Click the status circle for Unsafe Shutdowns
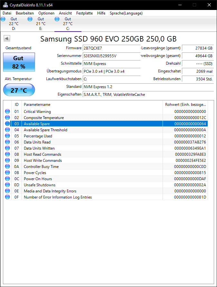 [7, 185]
